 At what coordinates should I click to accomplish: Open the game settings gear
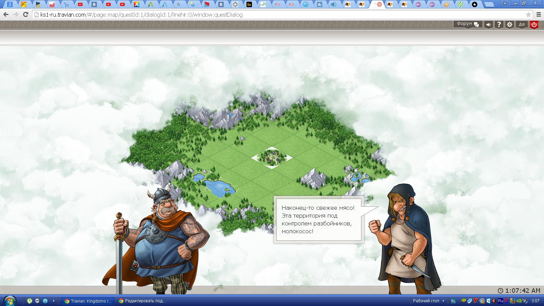point(509,24)
